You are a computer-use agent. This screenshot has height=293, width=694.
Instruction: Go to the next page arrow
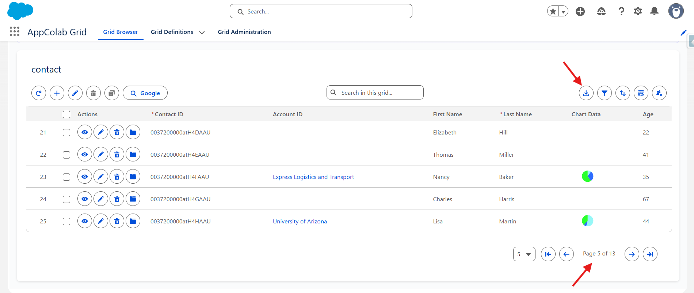(x=632, y=254)
